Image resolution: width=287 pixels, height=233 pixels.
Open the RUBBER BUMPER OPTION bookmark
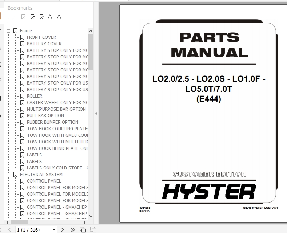click(52, 122)
